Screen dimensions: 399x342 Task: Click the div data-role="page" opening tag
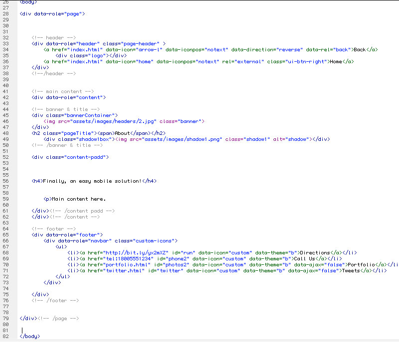(52, 14)
